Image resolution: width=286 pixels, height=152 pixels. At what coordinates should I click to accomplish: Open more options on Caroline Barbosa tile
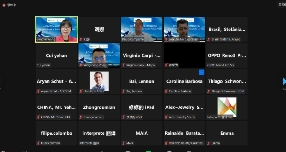coord(201,72)
